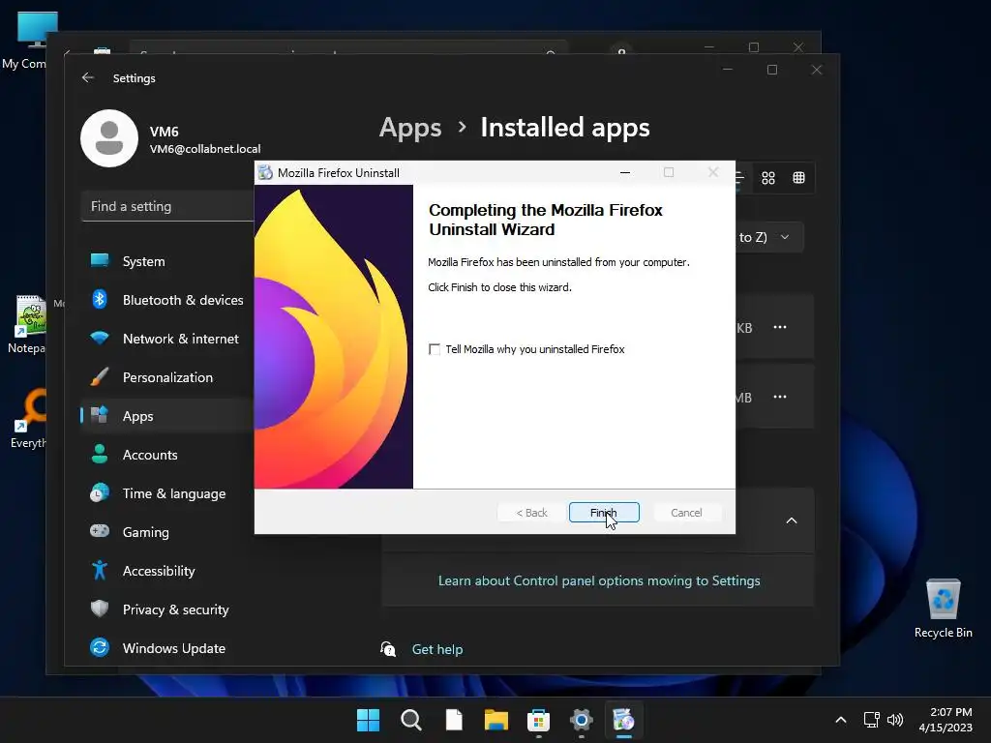This screenshot has height=743, width=991.
Task: Click the Windows Update sync icon
Action: pyautogui.click(x=100, y=647)
